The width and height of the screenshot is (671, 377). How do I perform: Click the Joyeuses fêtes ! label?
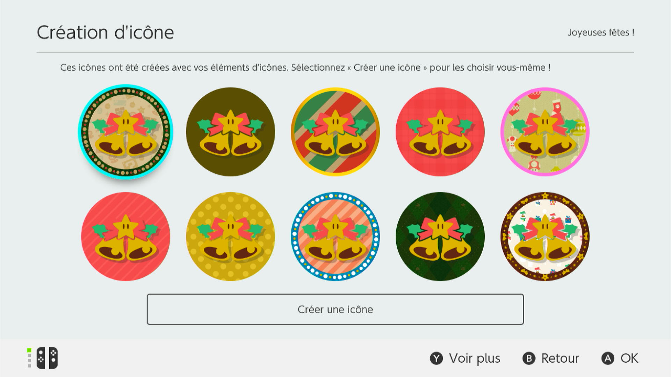tap(601, 32)
